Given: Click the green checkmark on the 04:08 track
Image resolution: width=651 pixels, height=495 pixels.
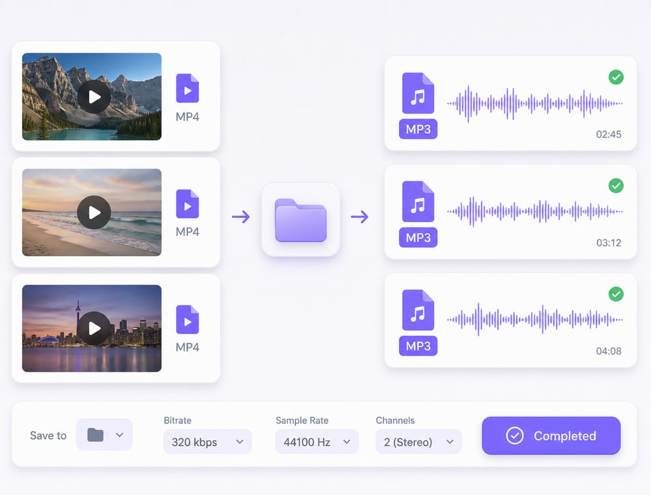Looking at the screenshot, I should [x=616, y=294].
